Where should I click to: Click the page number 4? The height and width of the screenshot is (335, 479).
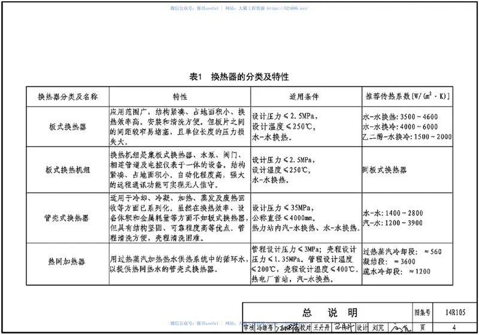pos(454,328)
